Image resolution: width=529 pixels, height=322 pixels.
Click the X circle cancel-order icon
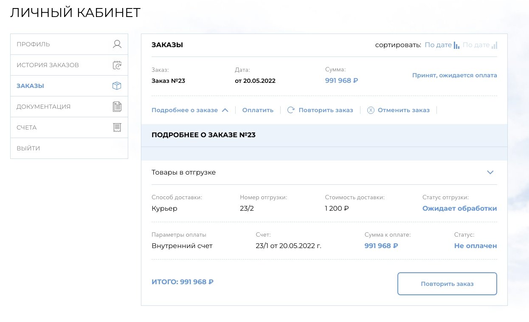371,110
